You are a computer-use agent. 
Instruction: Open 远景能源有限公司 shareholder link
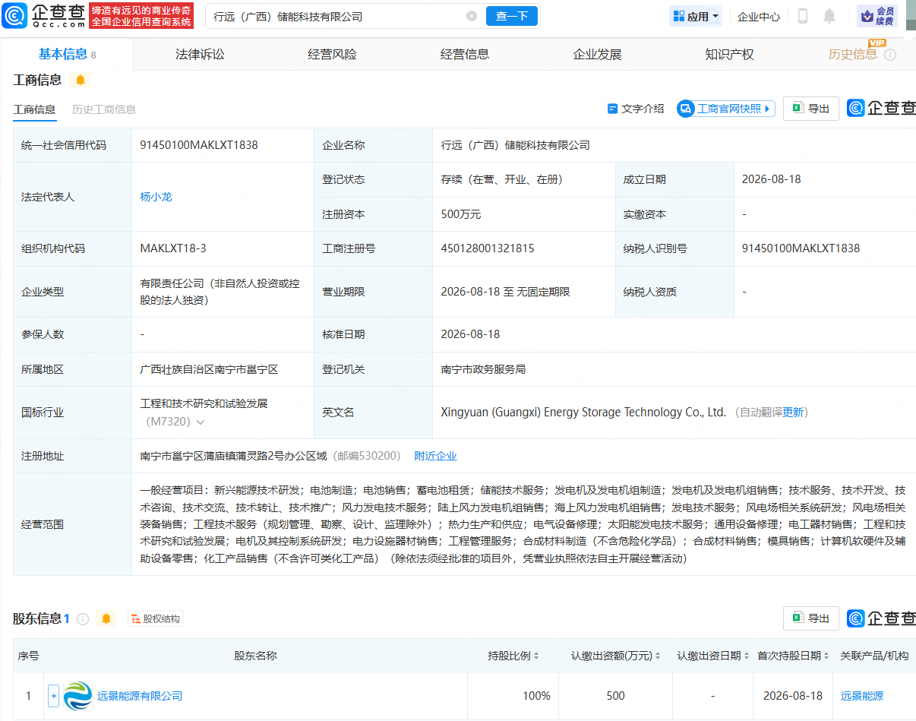coord(140,696)
